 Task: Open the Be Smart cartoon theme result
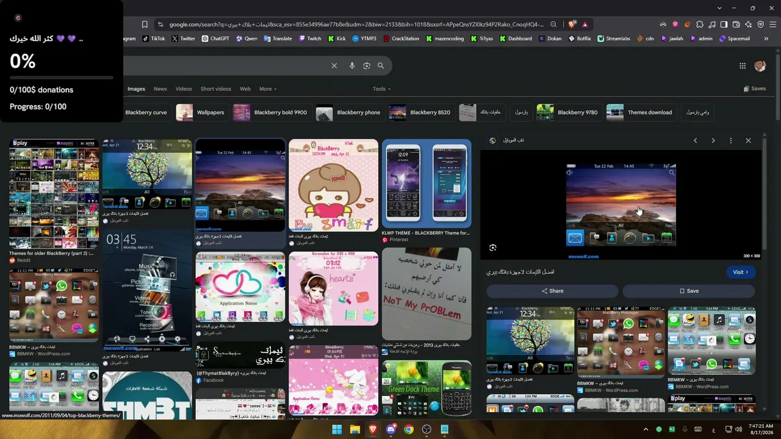coord(333,185)
